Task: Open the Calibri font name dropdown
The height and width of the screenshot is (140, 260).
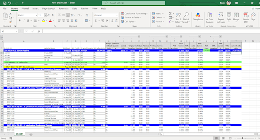Action: (x=36, y=15)
